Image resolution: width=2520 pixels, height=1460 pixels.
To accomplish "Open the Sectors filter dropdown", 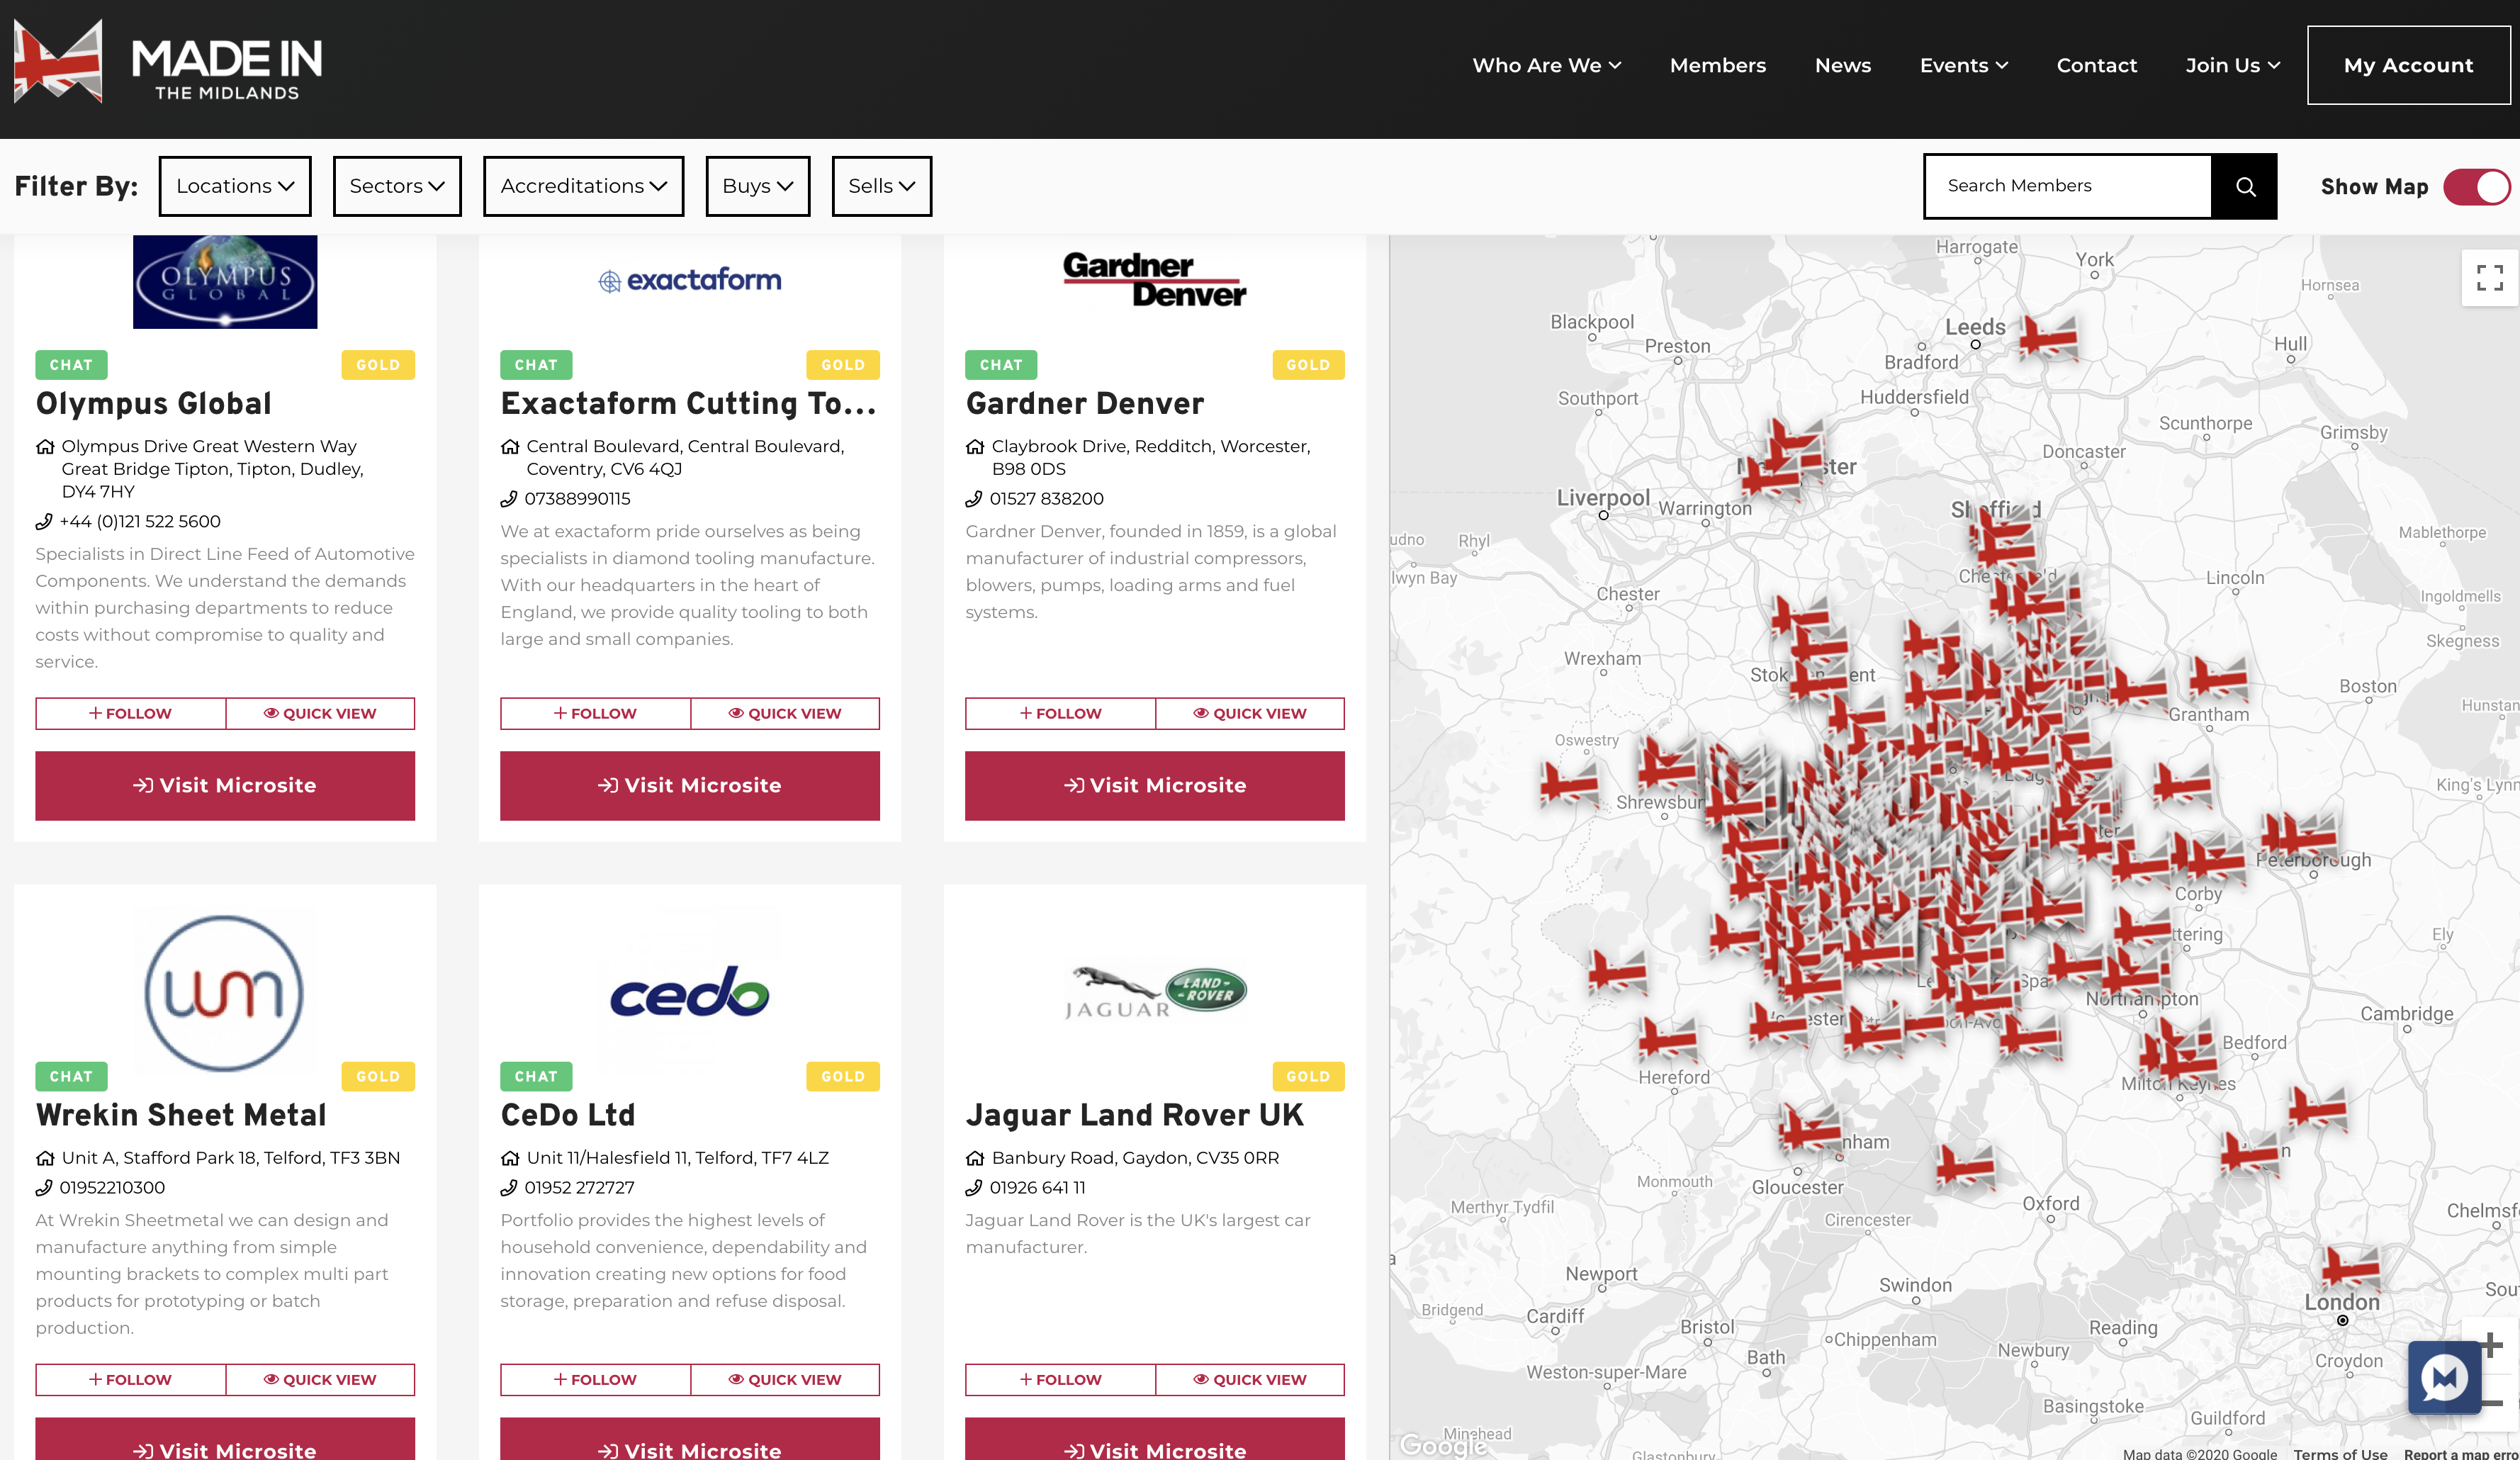I will tap(397, 186).
